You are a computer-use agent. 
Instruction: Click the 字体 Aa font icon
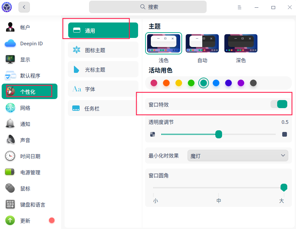pyautogui.click(x=77, y=89)
